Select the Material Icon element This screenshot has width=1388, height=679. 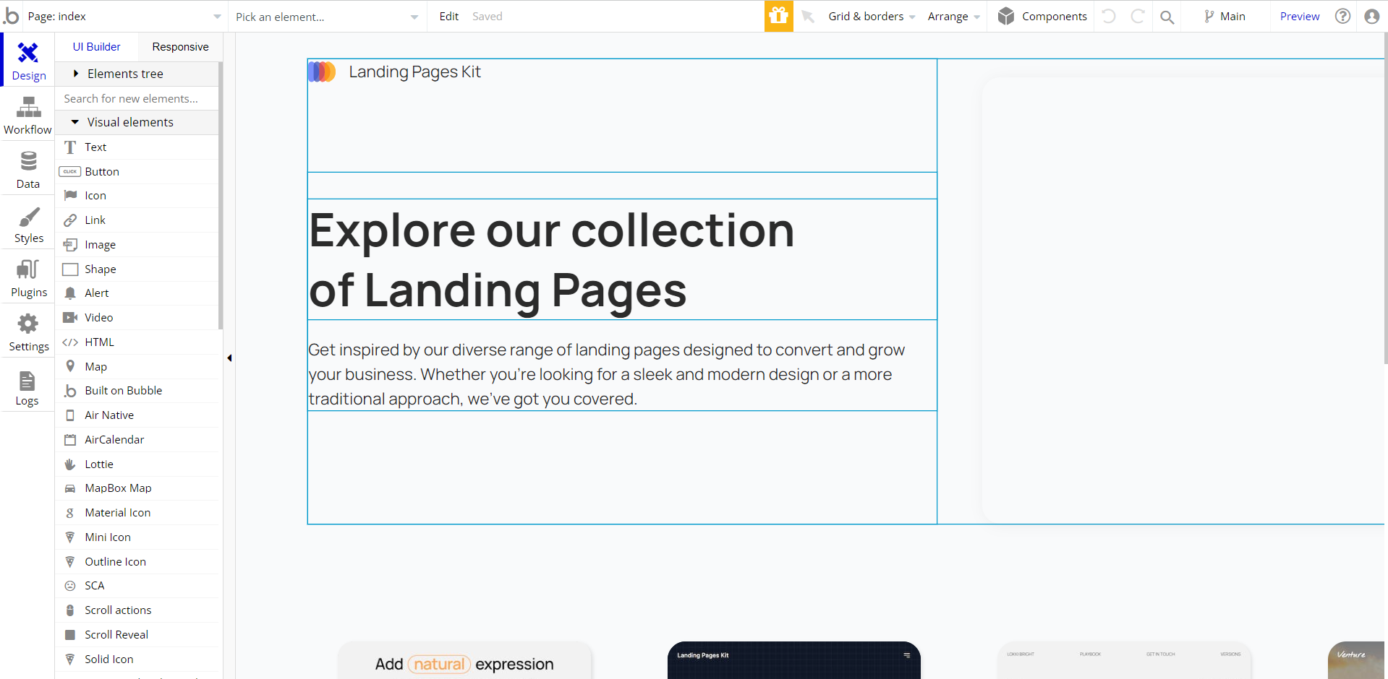coord(137,513)
